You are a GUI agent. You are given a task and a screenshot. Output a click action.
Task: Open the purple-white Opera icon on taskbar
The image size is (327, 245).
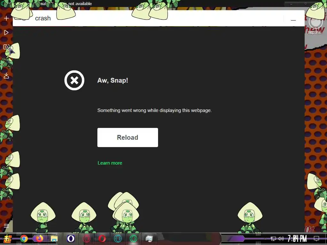71,239
